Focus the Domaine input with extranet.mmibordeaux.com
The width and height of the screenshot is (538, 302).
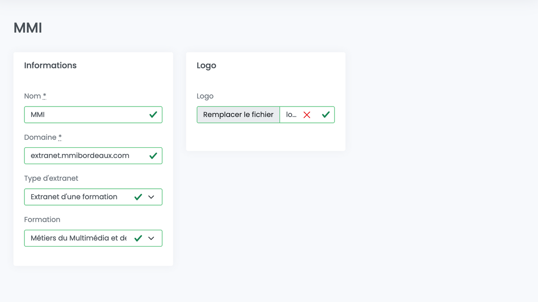[x=84, y=156]
